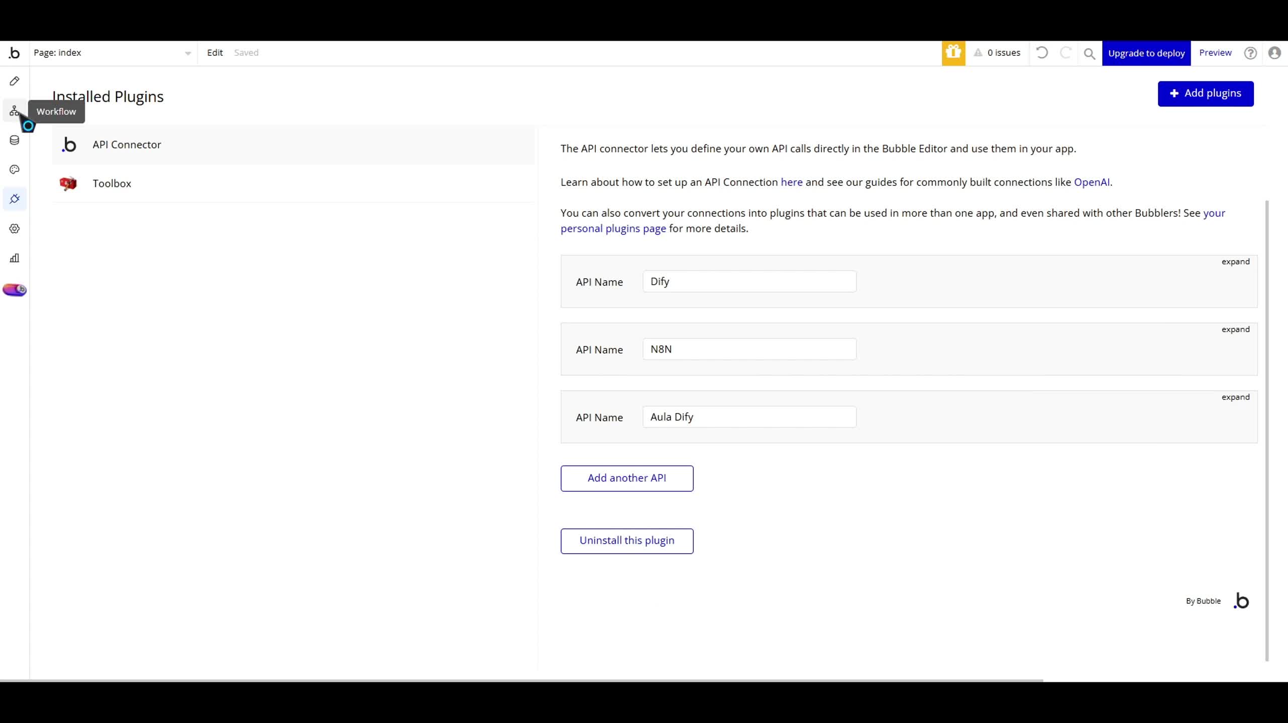1288x723 pixels.
Task: Expand the Dify API section
Action: click(1235, 262)
